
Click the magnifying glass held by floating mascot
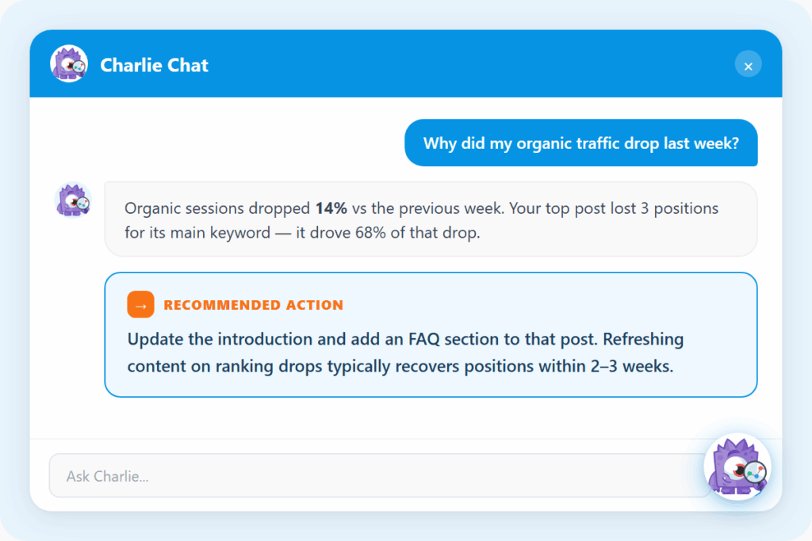[x=756, y=473]
